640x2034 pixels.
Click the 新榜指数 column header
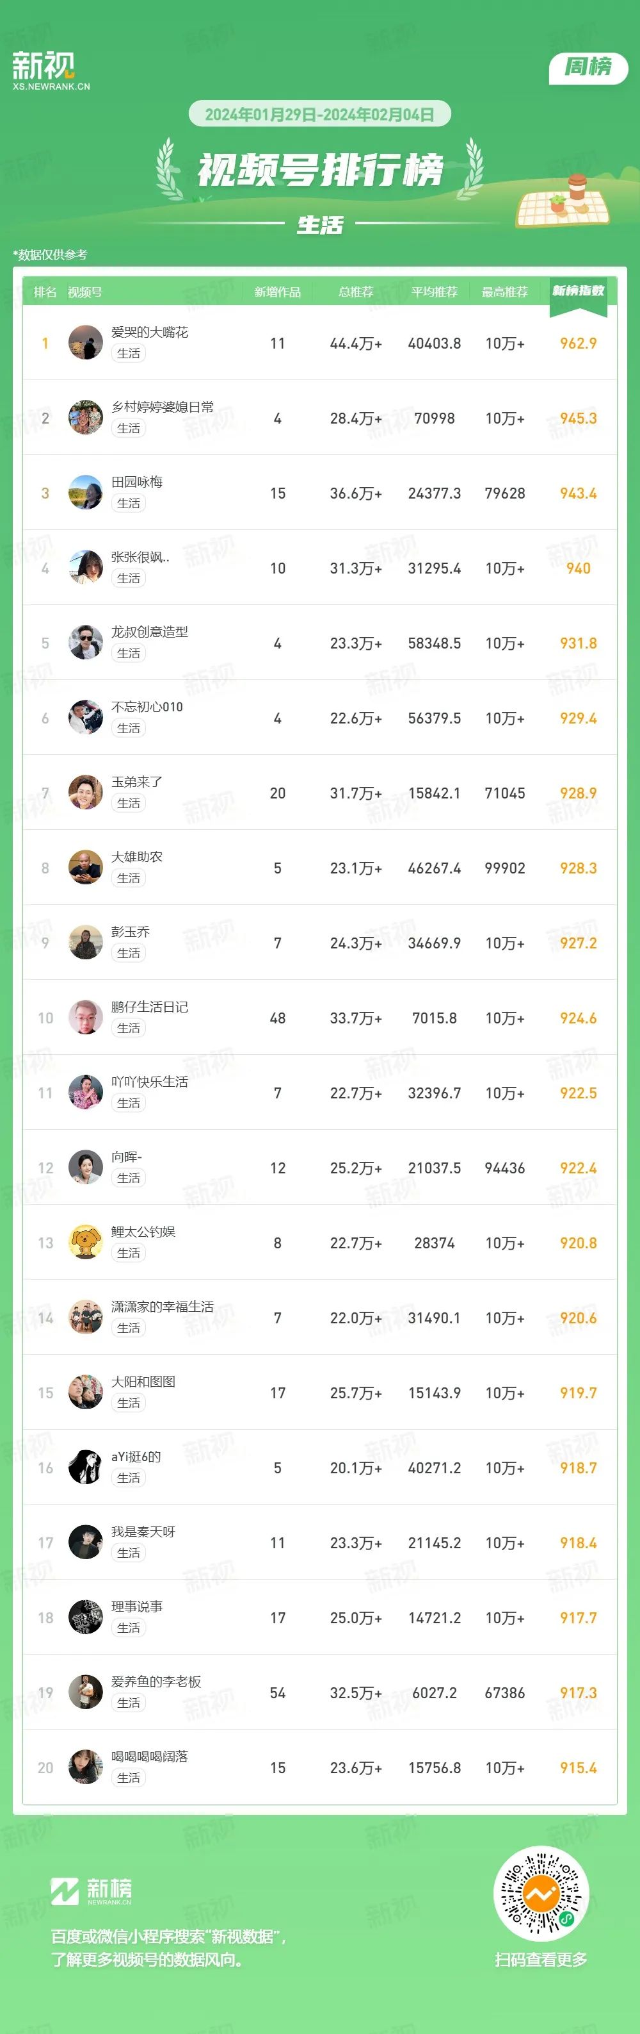pos(579,290)
